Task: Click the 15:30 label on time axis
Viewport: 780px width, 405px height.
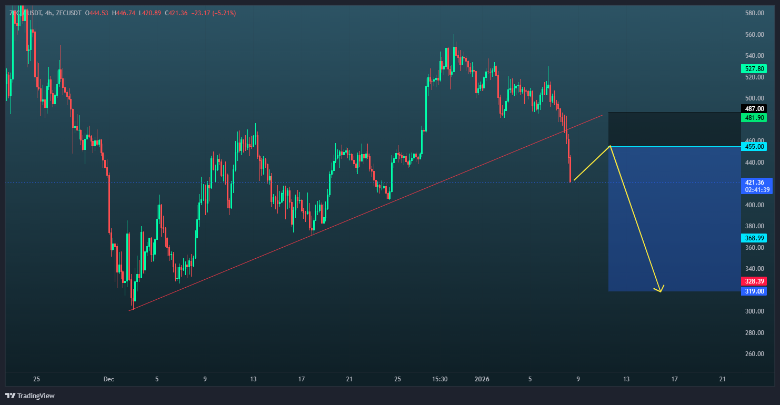Action: (440, 379)
